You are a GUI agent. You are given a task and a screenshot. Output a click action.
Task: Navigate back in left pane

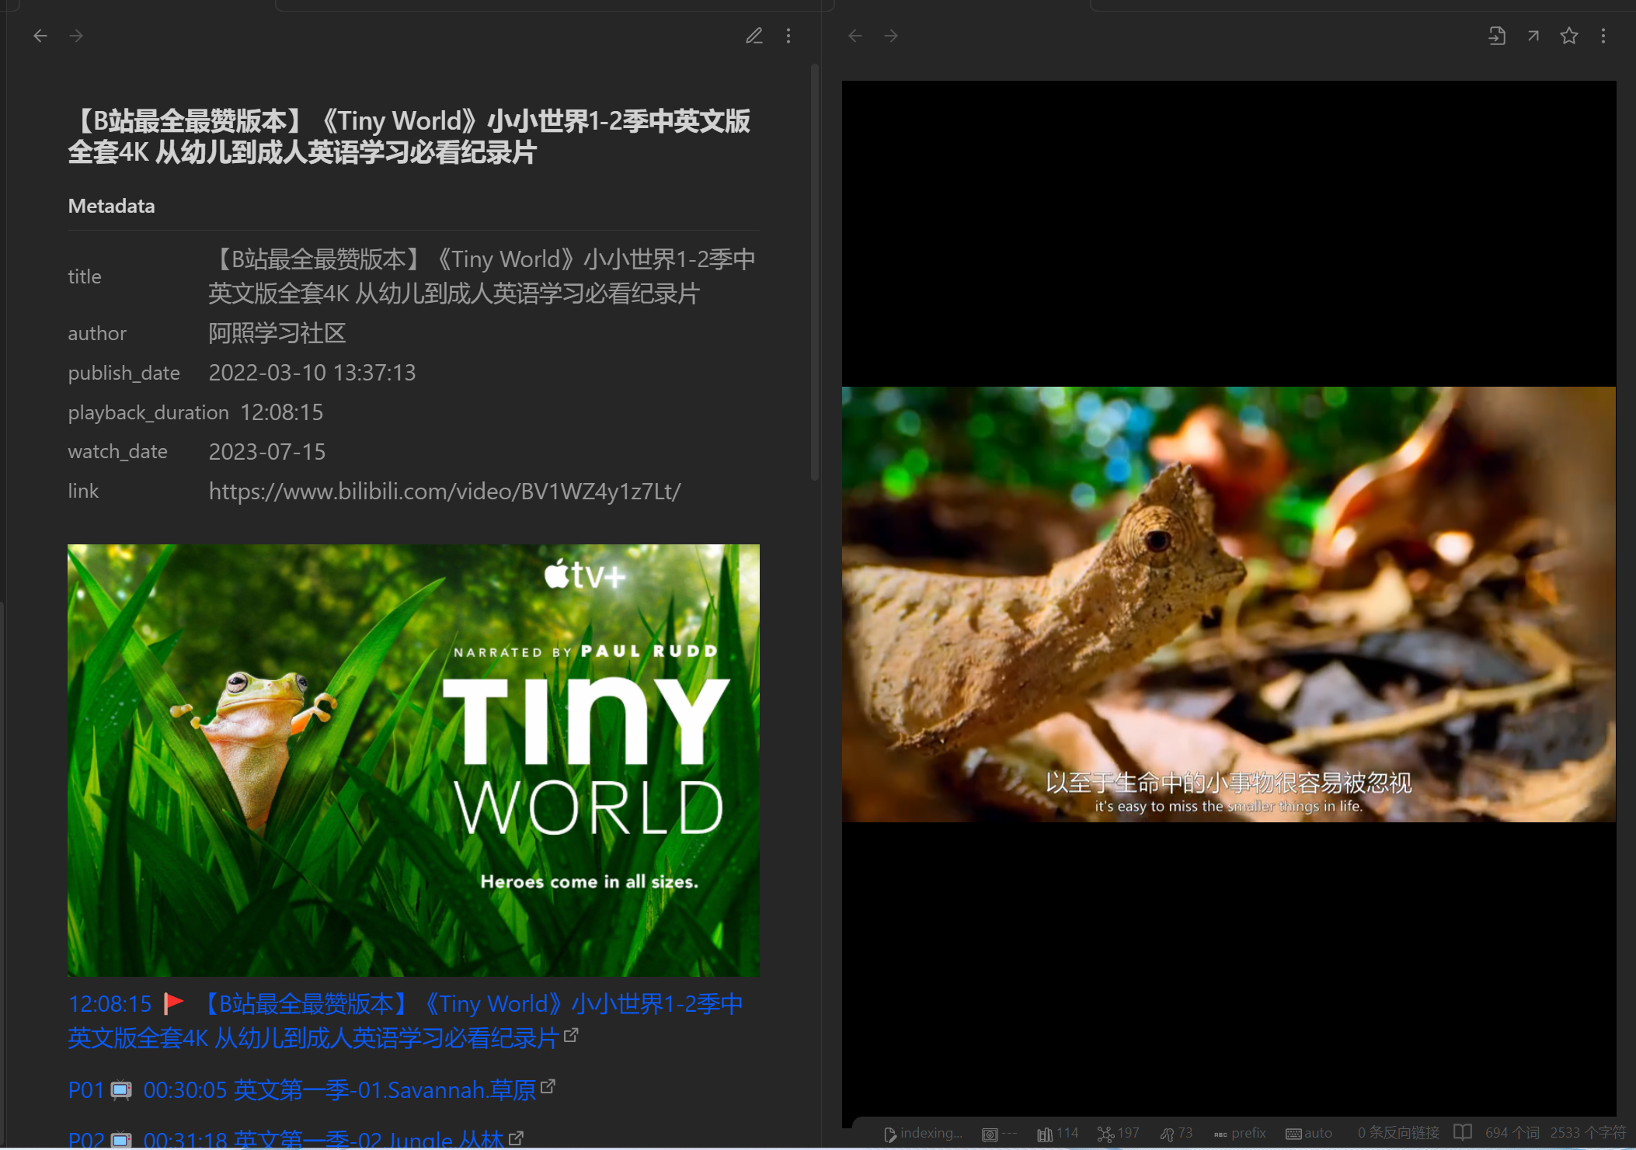click(x=40, y=36)
